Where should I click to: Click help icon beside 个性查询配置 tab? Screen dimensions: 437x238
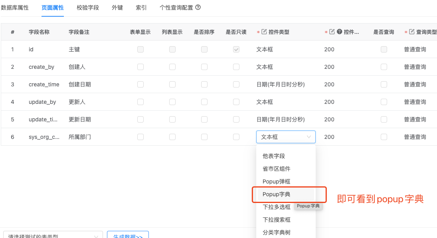(x=198, y=8)
